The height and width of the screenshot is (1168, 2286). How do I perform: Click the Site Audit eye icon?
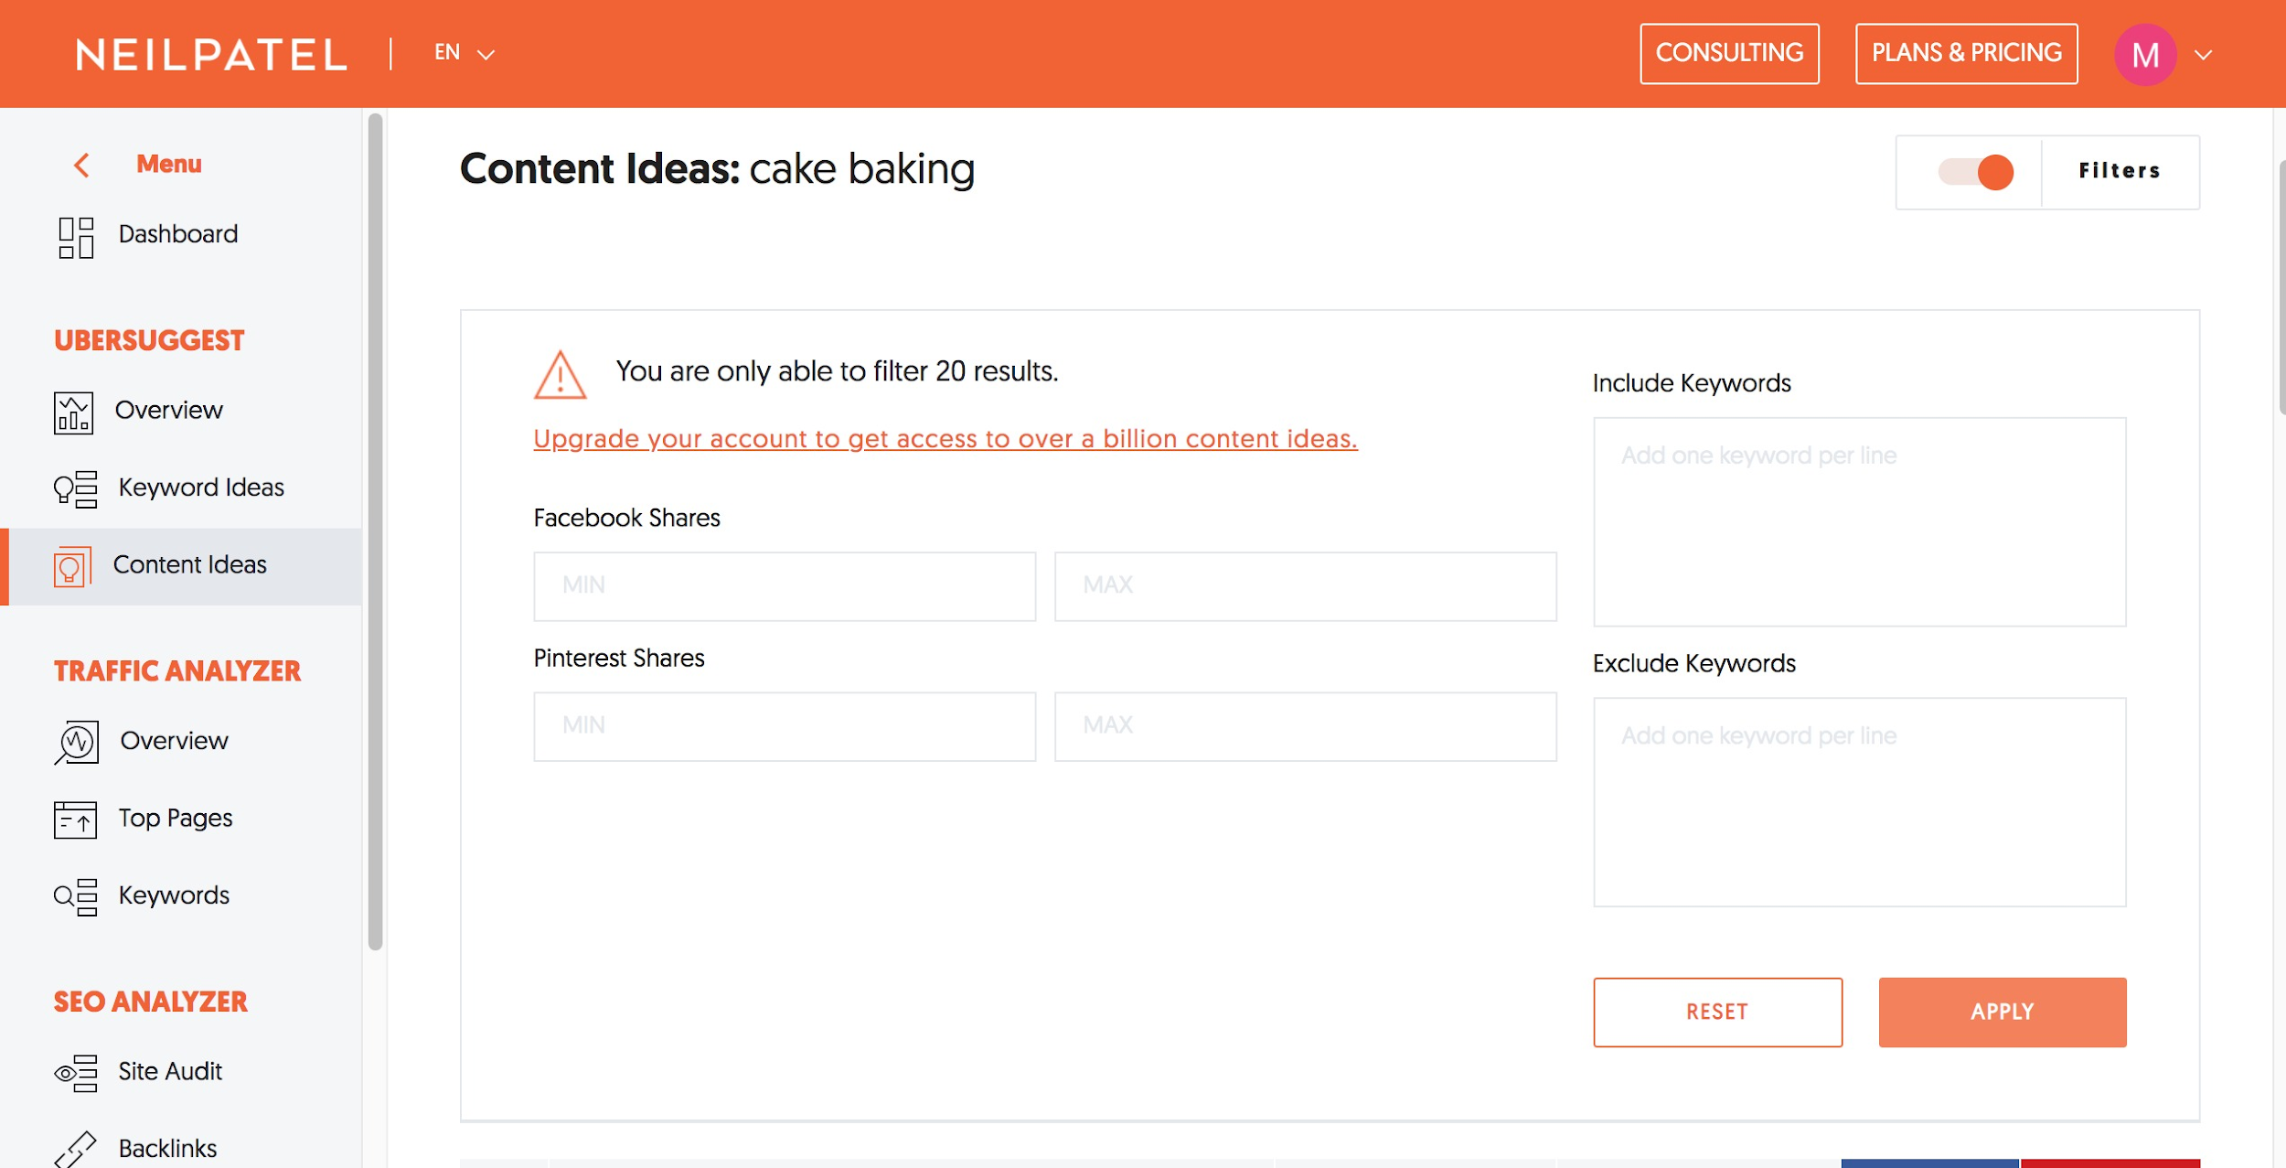(75, 1073)
